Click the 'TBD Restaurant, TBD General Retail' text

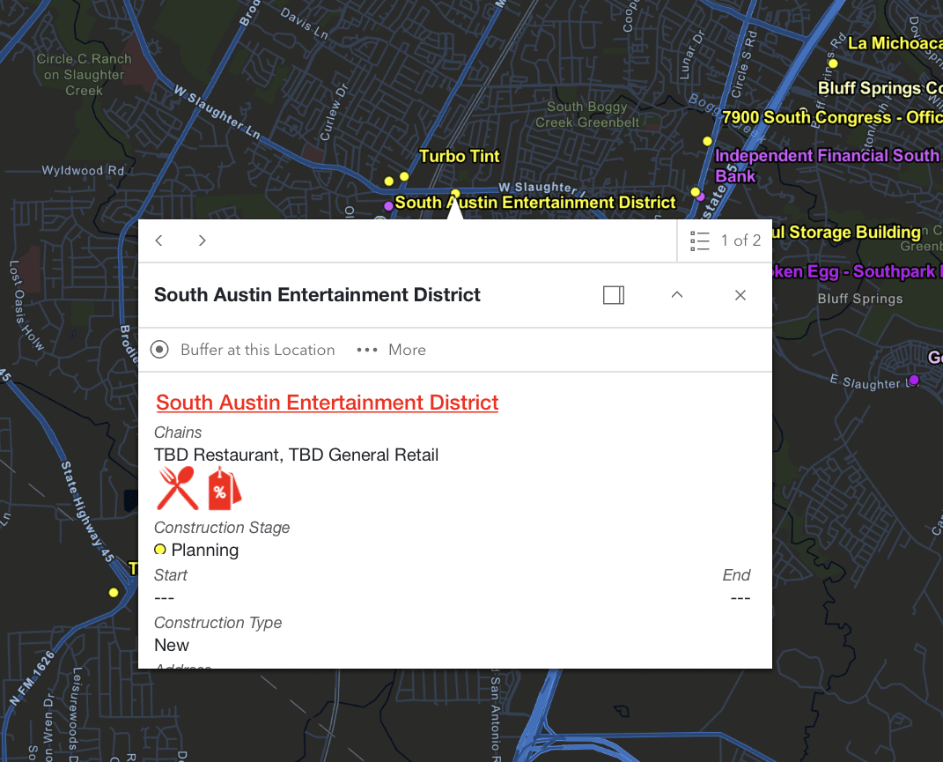[x=297, y=455]
